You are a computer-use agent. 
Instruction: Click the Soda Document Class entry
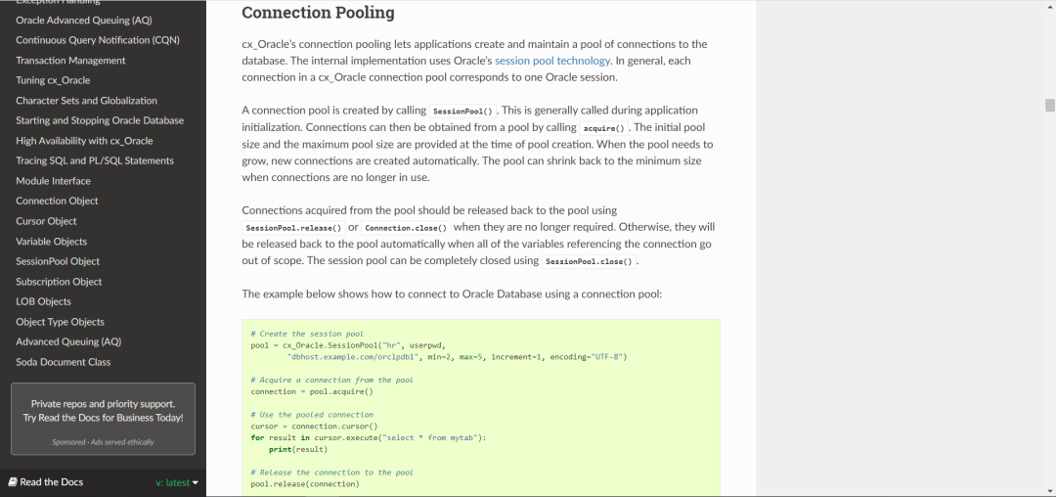pos(64,362)
